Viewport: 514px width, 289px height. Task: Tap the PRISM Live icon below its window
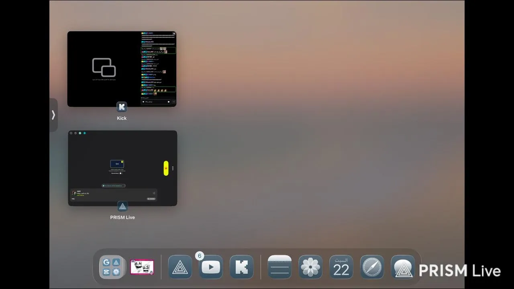[x=122, y=206]
